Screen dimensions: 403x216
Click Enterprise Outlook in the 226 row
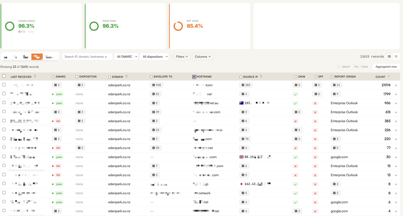[344, 130]
